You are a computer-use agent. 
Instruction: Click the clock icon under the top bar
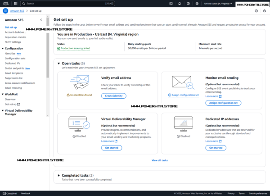265,11
